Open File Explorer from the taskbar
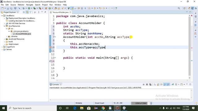This screenshot has height=111, width=198. pos(82,108)
